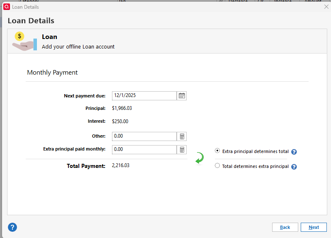
Task: Click the Next payment due date field
Action: (x=144, y=96)
